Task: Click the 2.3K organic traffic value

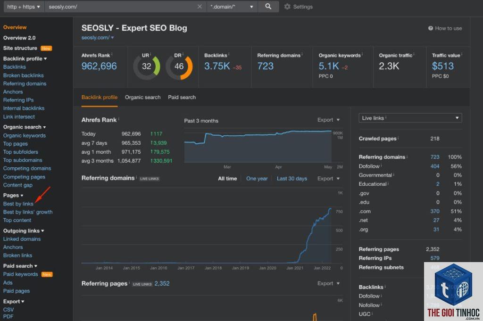Action: (x=389, y=66)
